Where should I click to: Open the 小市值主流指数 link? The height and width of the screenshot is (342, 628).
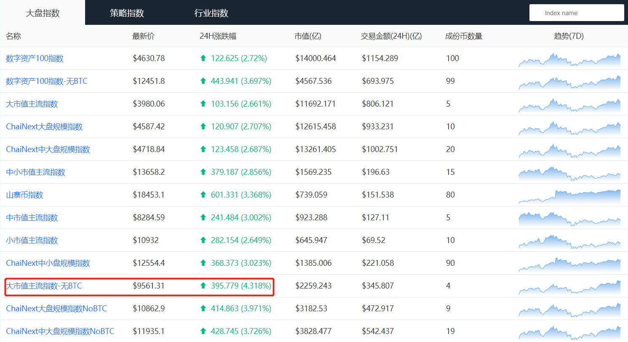pos(32,240)
